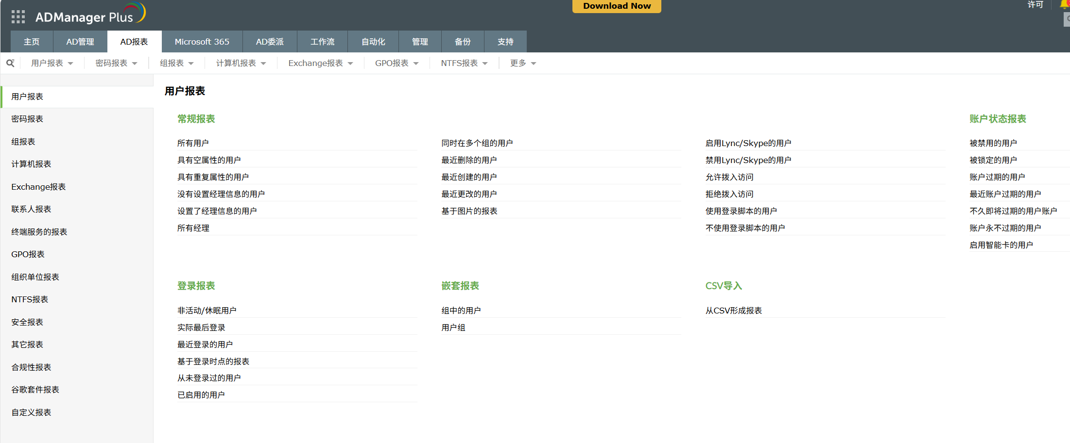
Task: Open the 许可 license page
Action: click(1035, 5)
